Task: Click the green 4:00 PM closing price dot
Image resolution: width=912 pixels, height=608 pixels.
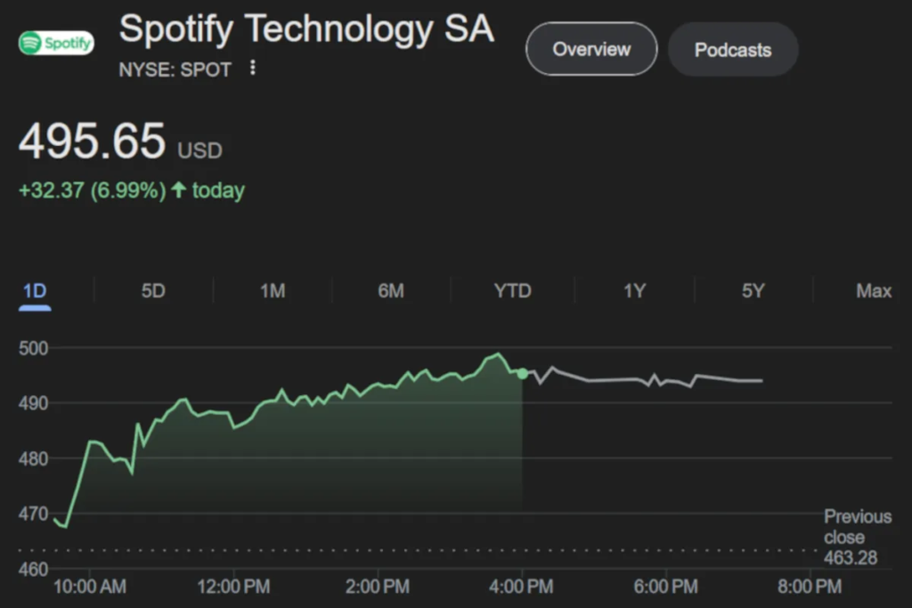Action: pyautogui.click(x=522, y=373)
